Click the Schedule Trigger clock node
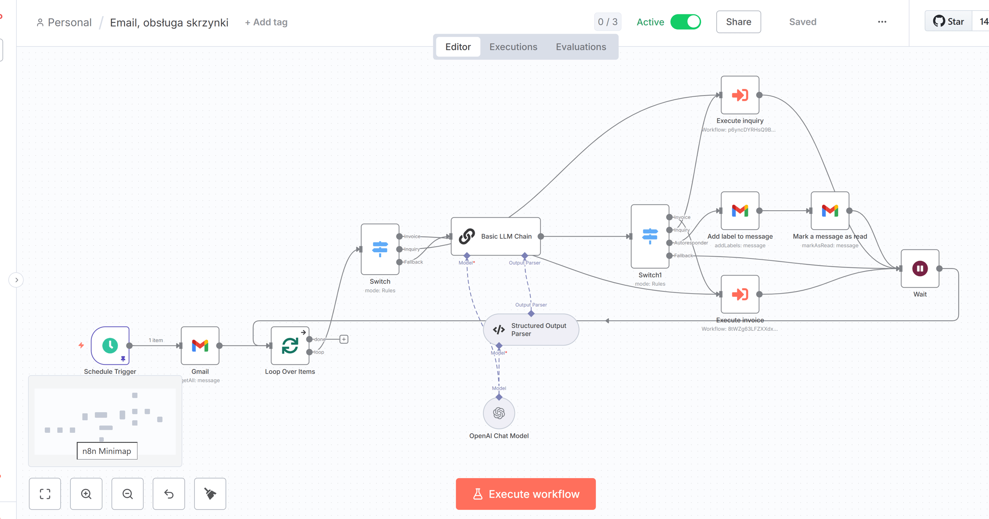989x519 pixels. tap(110, 345)
